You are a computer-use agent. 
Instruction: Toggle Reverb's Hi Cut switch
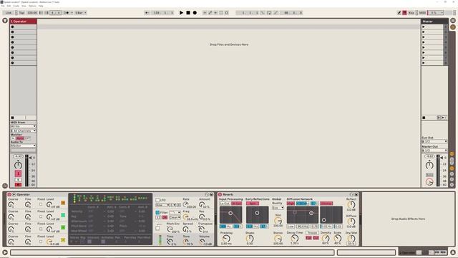pyautogui.click(x=236, y=204)
